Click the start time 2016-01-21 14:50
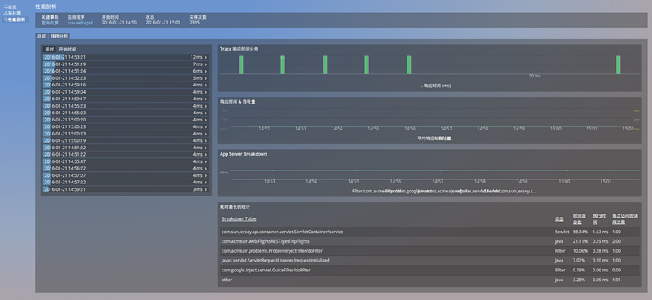This screenshot has width=652, height=300. (x=119, y=23)
